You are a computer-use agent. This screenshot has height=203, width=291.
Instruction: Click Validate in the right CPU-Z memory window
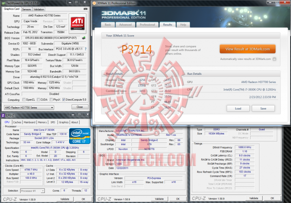pos(254,199)
